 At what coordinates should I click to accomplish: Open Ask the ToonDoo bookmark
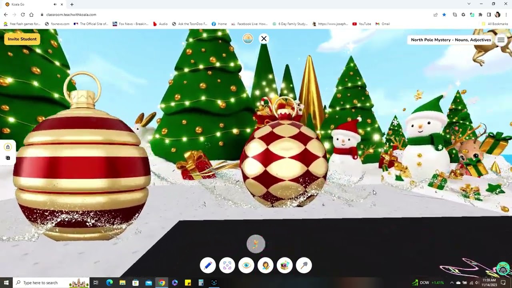tap(190, 24)
